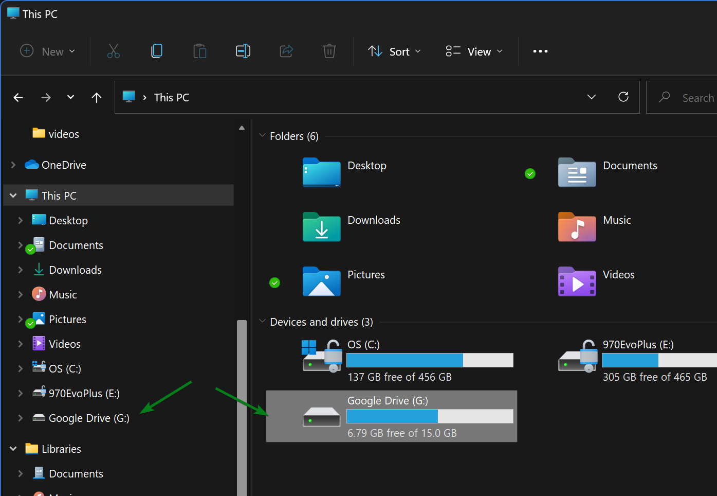Expand Documents under This PC
717x496 pixels.
[x=21, y=245]
